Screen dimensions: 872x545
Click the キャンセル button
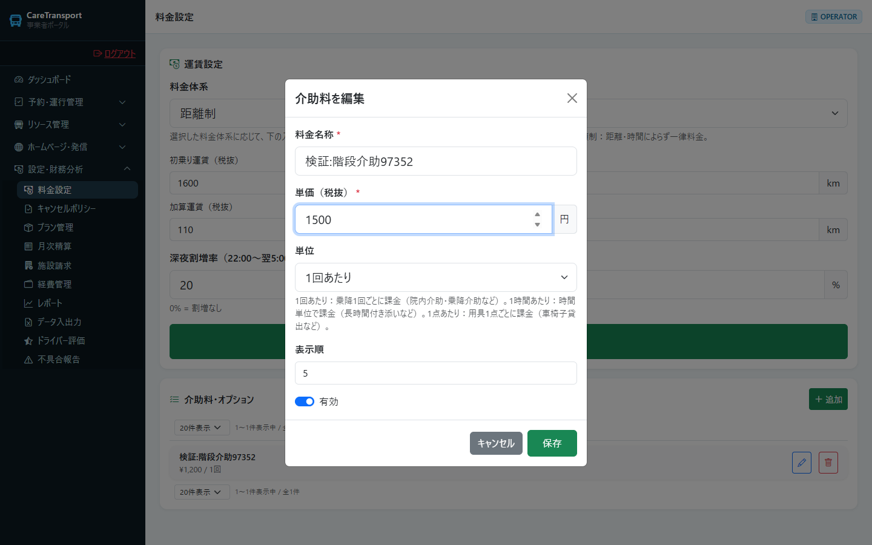point(496,443)
